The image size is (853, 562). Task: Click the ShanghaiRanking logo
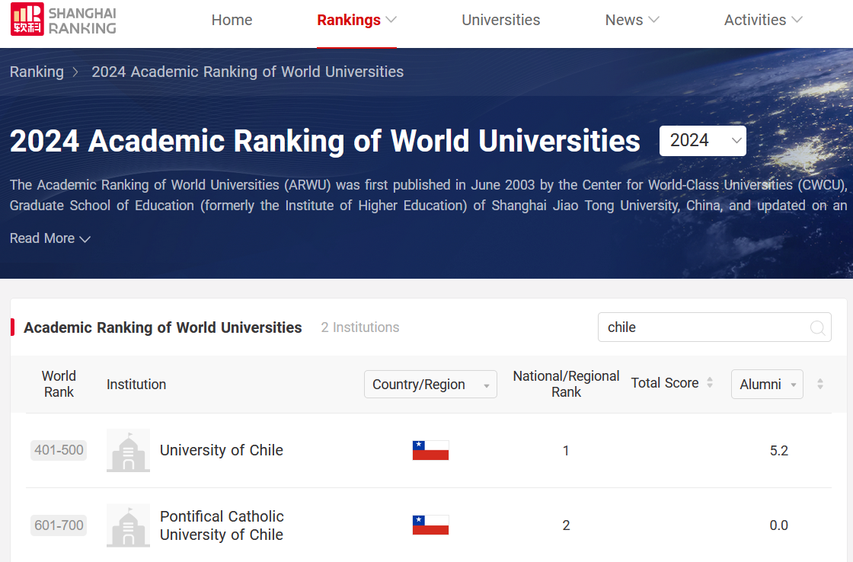pos(63,20)
